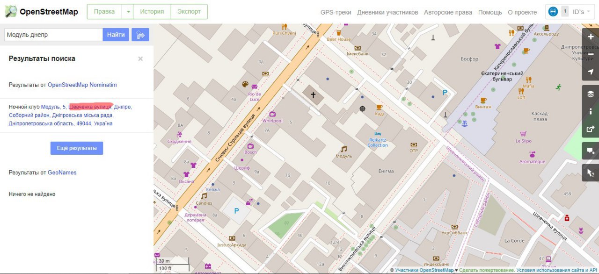
Task: Click the Найти search button
Action: click(x=116, y=35)
